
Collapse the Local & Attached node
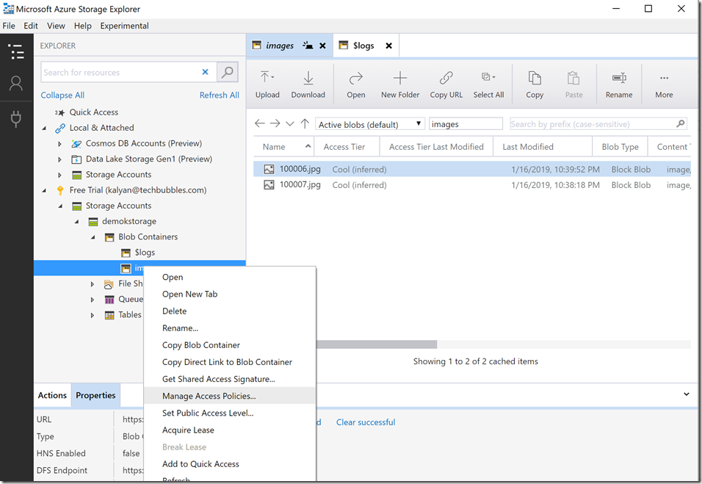44,129
